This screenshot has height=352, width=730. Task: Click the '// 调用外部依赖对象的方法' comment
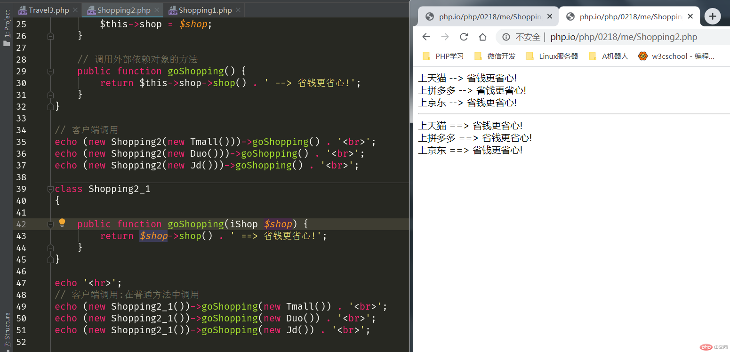137,59
